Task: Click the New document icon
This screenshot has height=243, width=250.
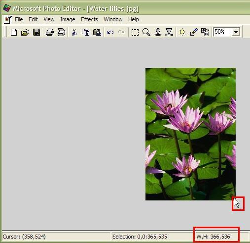Action: click(x=14, y=32)
